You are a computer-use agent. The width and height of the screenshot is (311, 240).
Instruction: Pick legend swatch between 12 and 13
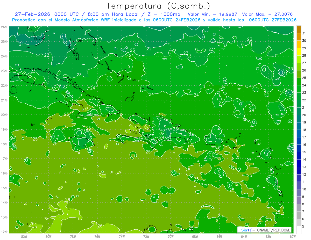tap(299, 171)
